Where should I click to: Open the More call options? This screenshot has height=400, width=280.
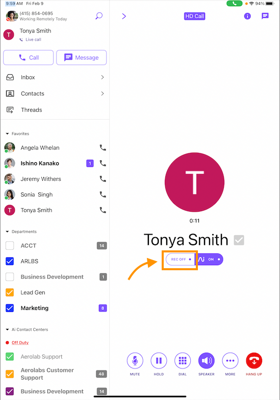230,360
